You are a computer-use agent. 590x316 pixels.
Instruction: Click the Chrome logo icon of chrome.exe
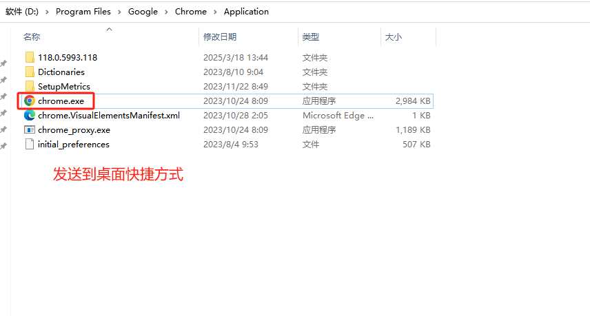point(30,101)
